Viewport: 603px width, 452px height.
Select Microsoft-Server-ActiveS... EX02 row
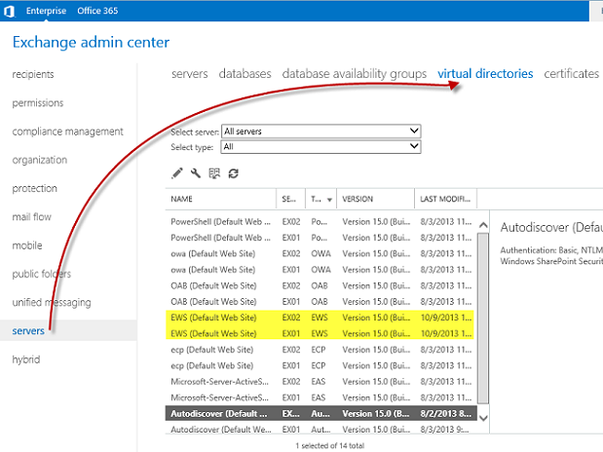click(x=321, y=382)
